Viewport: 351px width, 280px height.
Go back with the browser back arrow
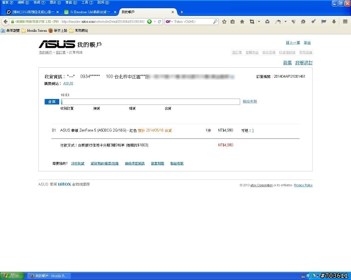[x=5, y=22]
